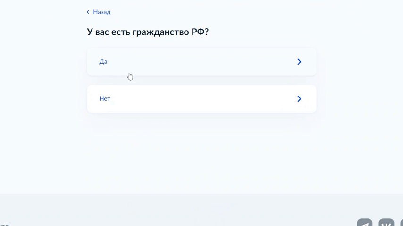
Task: Click the chevron arrow in the Да row
Action: pyautogui.click(x=299, y=62)
